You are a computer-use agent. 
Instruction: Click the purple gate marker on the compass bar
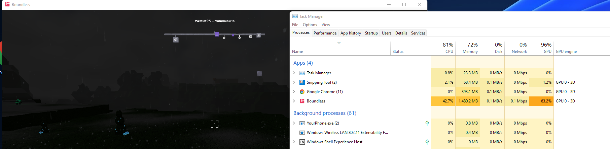(217, 34)
